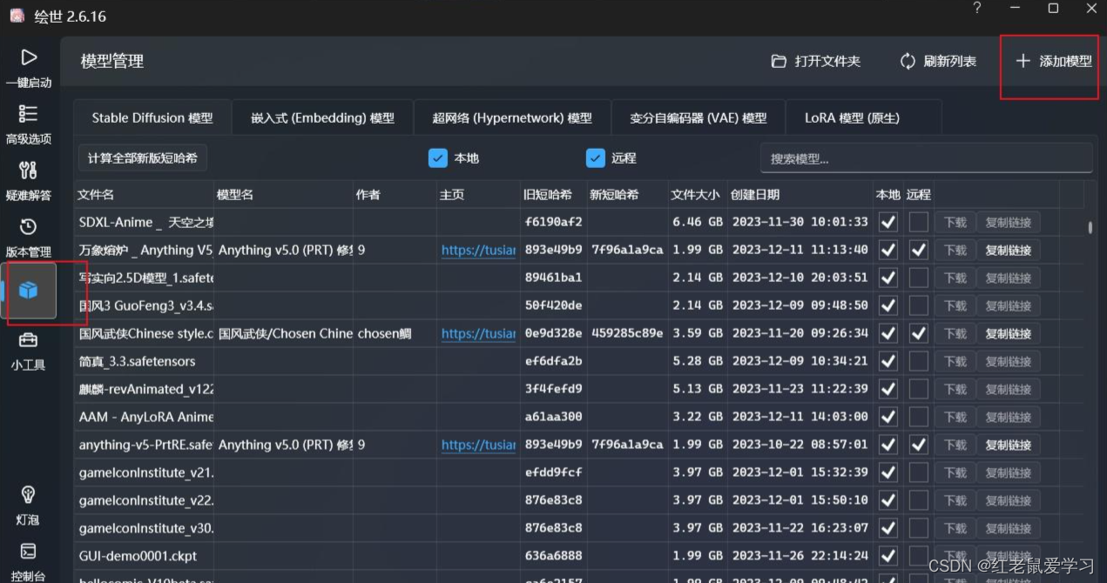Click 计算全部新版短哈希 button
Viewport: 1107px width, 583px height.
[143, 158]
